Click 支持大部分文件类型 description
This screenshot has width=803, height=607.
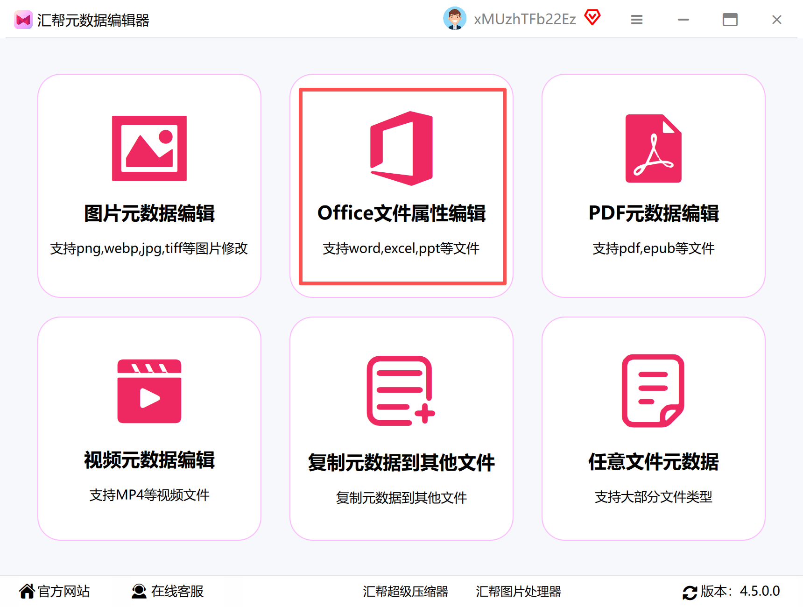[x=654, y=497]
